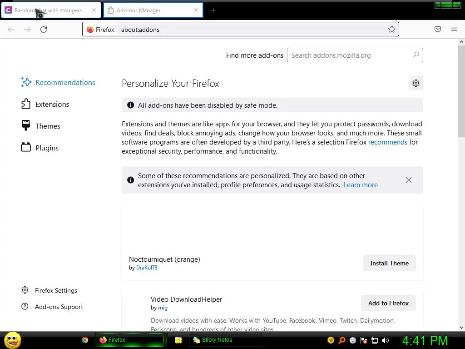Open Add-ons Support from the sidebar
465x349 pixels.
coord(52,307)
